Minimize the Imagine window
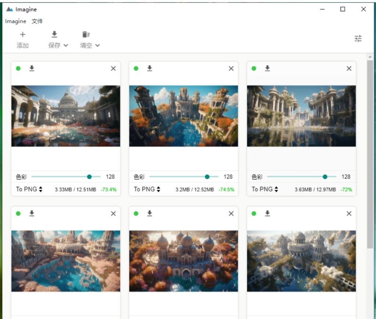This screenshot has height=319, width=376. pos(322,9)
